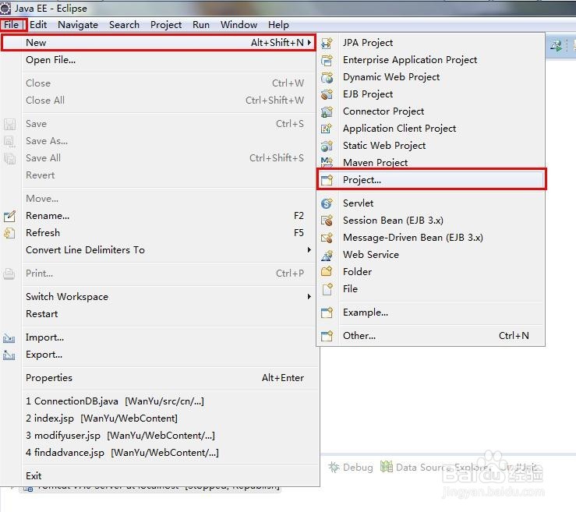Click the Connector Project icon
The image size is (576, 512).
pyautogui.click(x=327, y=111)
